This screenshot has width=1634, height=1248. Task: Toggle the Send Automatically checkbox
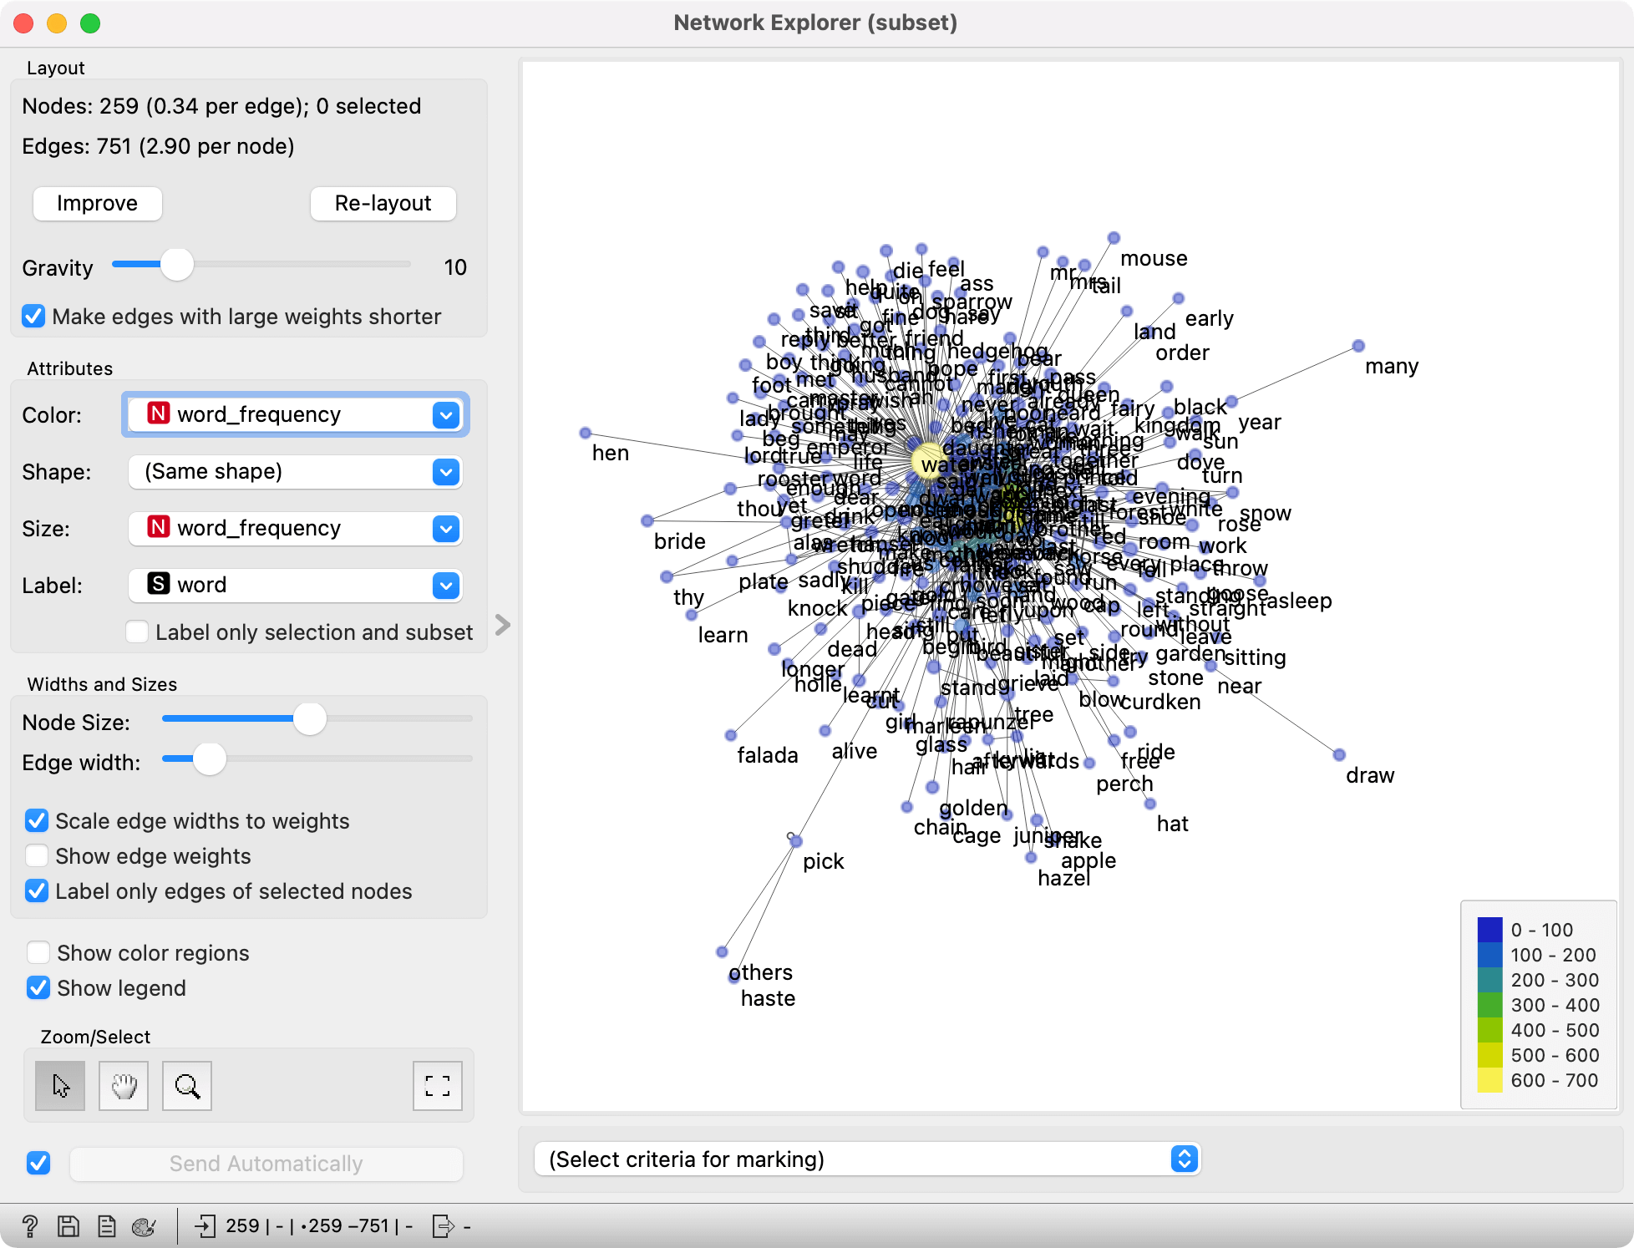point(38,1163)
